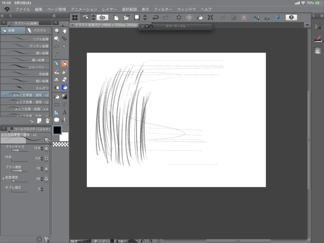This screenshot has width=324, height=243.
Task: Pick the Gradient tool
Action: pos(64,97)
